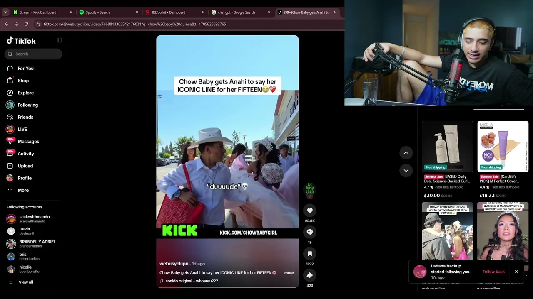Dismiss the Lariana backup notification
This screenshot has width=533, height=299.
(516, 272)
